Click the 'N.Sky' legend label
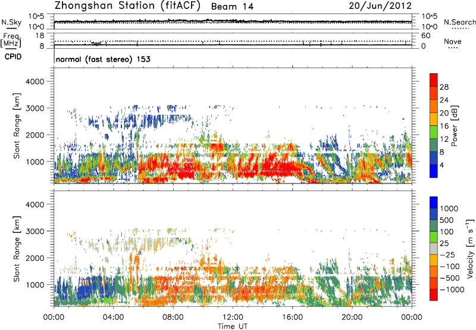Viewport: 476px width, 330px height. pyautogui.click(x=11, y=22)
